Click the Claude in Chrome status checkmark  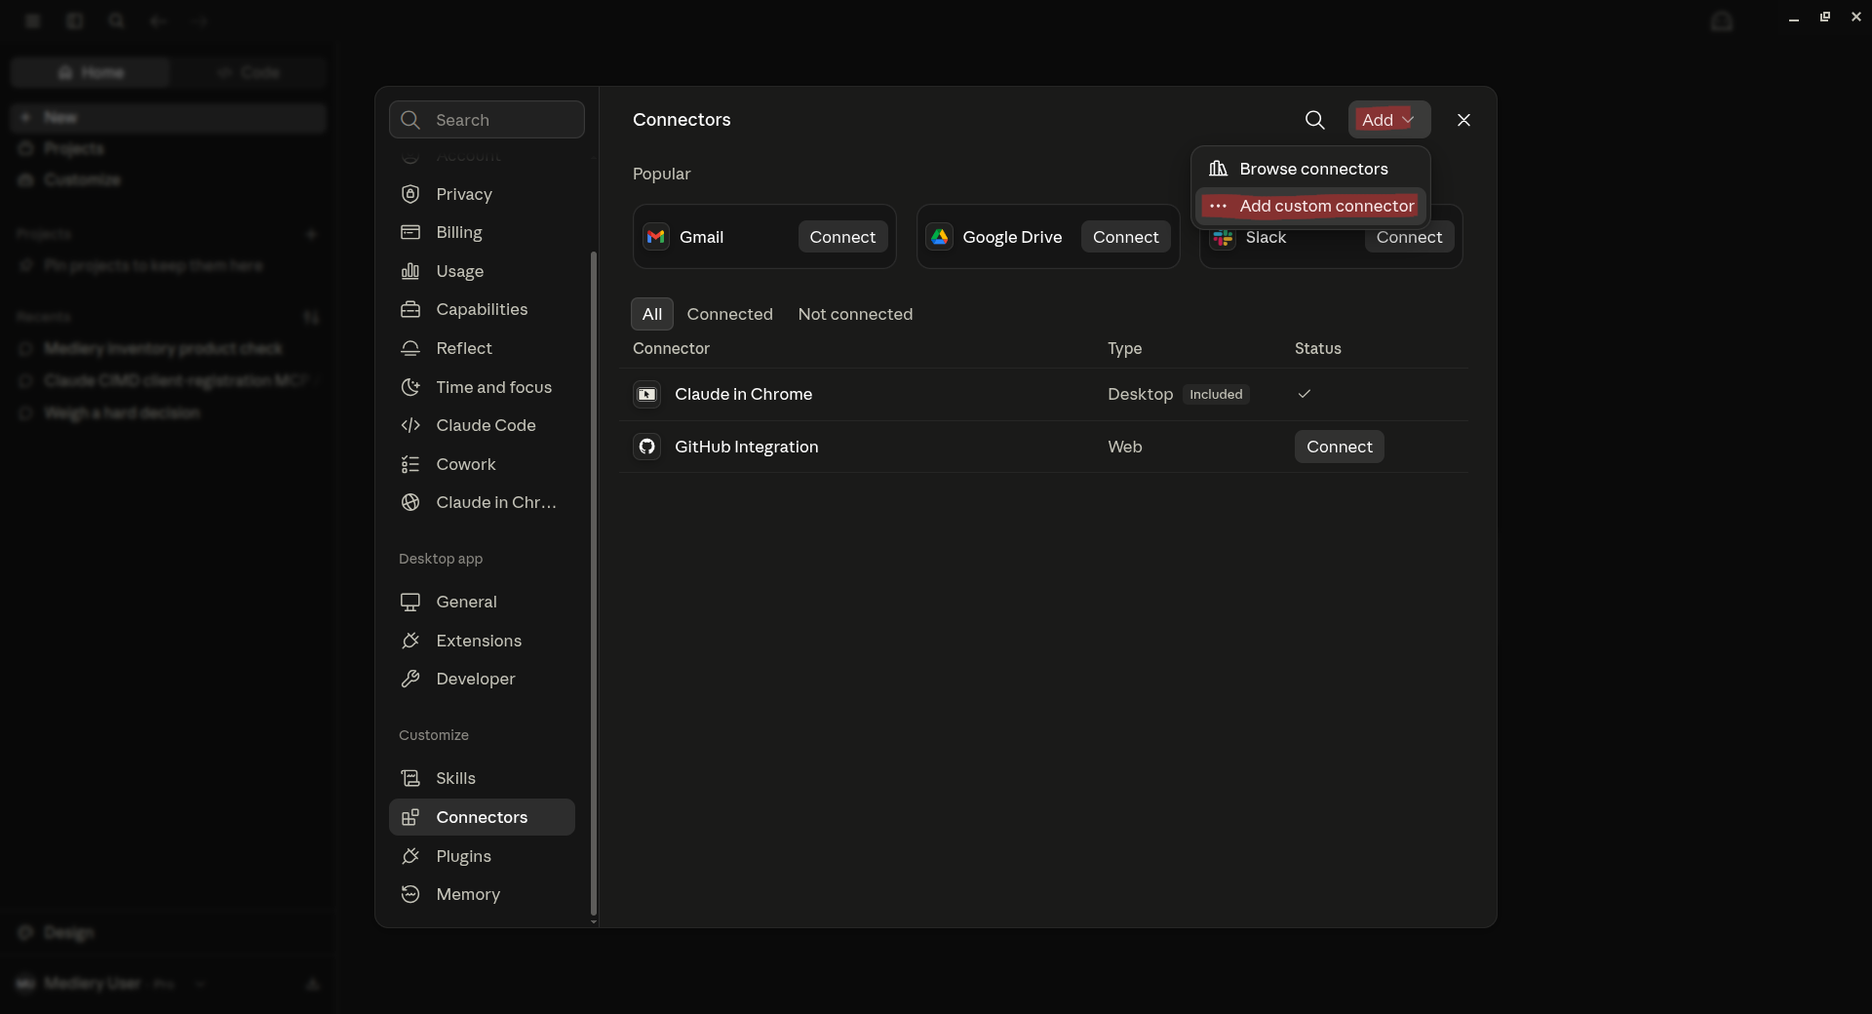coord(1305,394)
